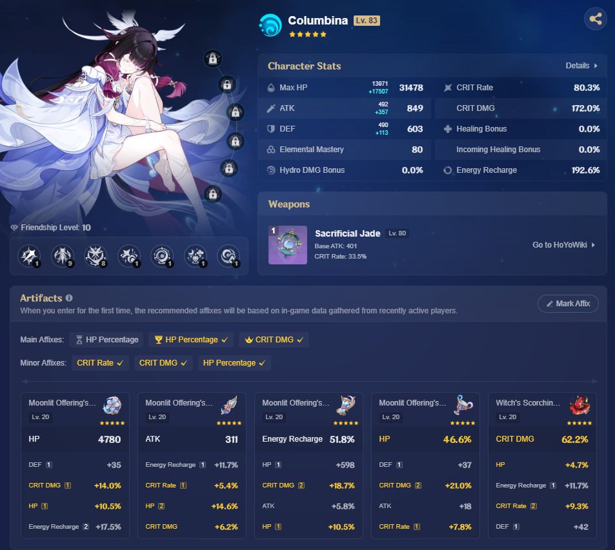Click the Hydro element icon beside Columbina
Image resolution: width=615 pixels, height=550 pixels.
pos(270,25)
